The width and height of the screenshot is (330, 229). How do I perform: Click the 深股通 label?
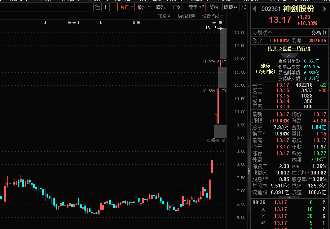pyautogui.click(x=164, y=16)
